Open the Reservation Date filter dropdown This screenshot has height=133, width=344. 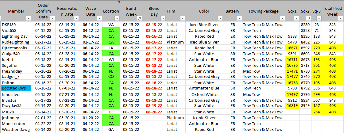76,18
